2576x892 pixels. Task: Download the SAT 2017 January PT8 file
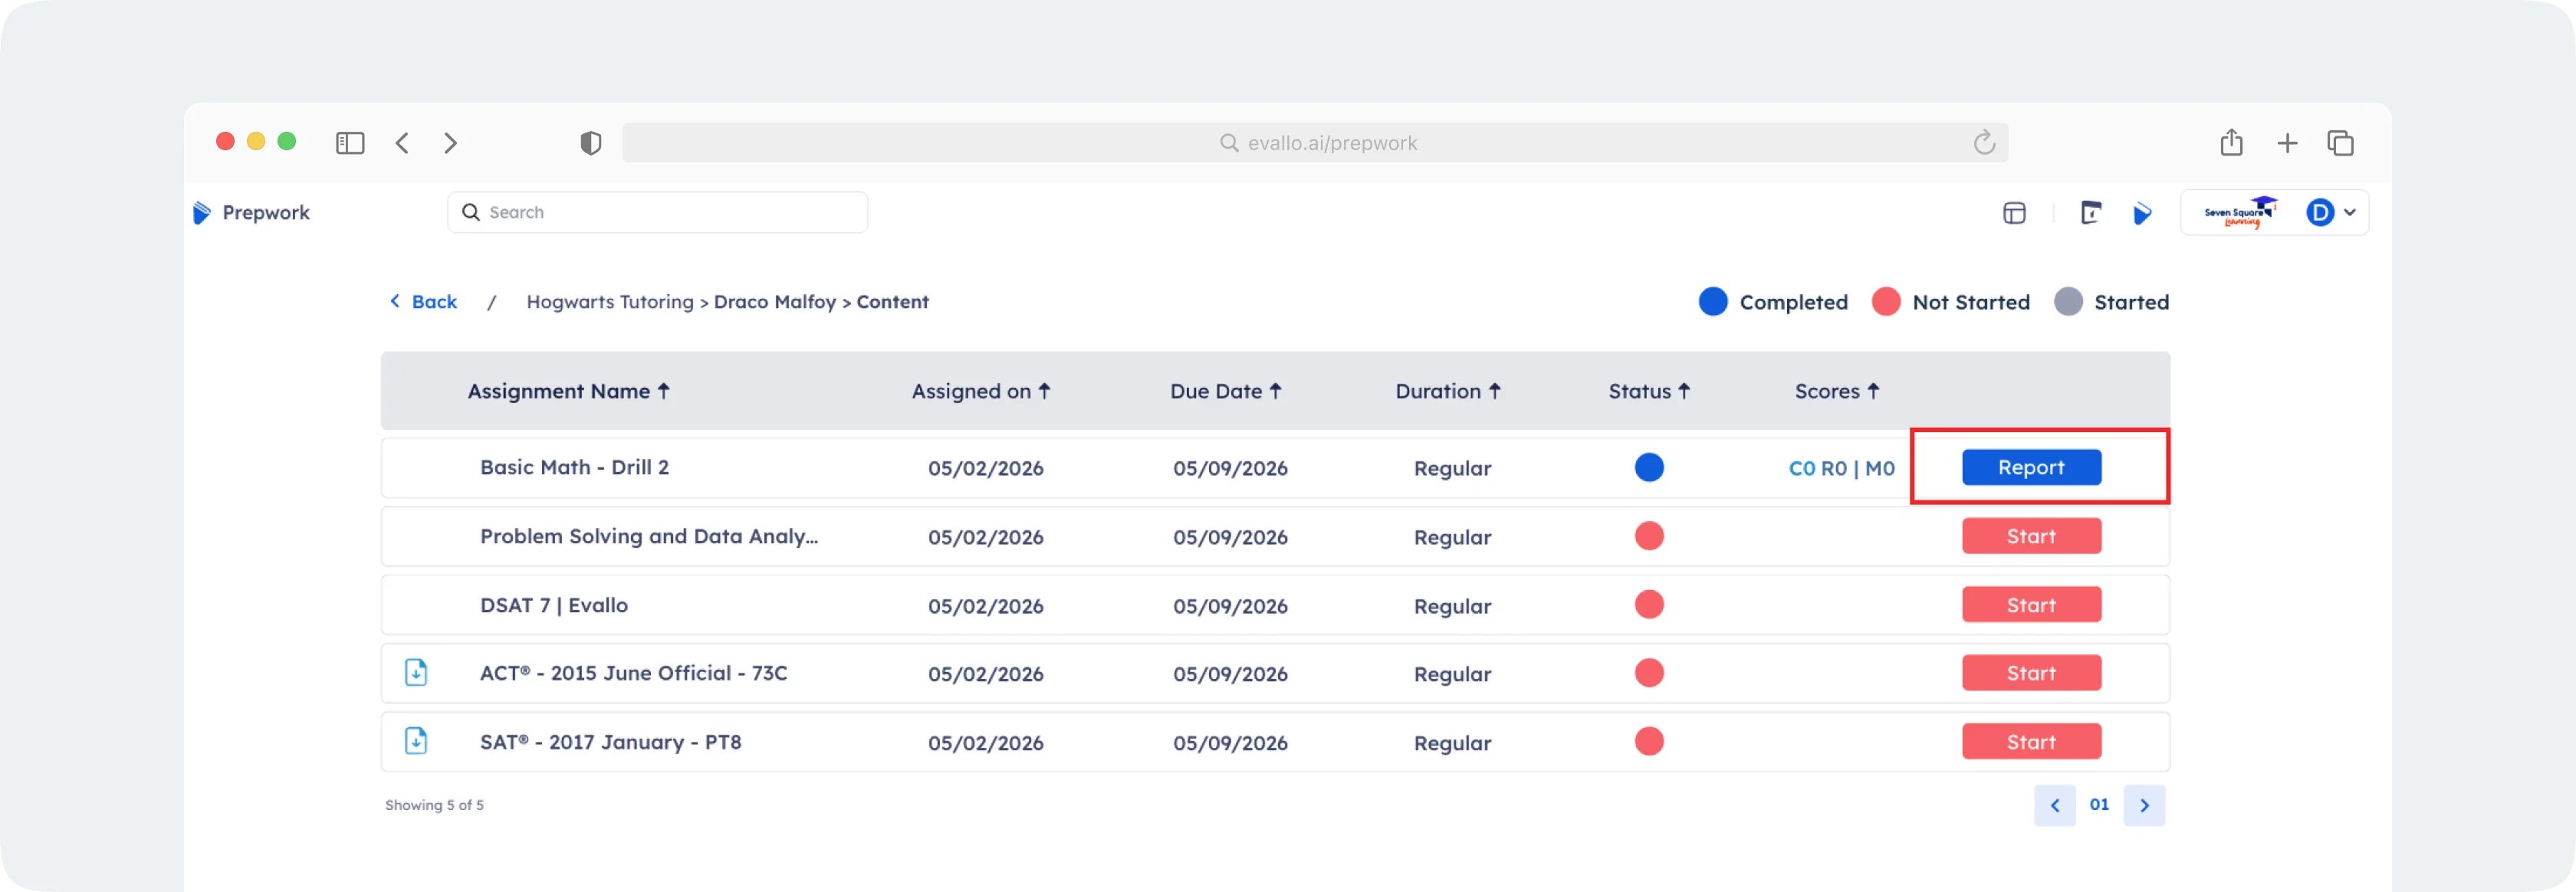coord(415,742)
